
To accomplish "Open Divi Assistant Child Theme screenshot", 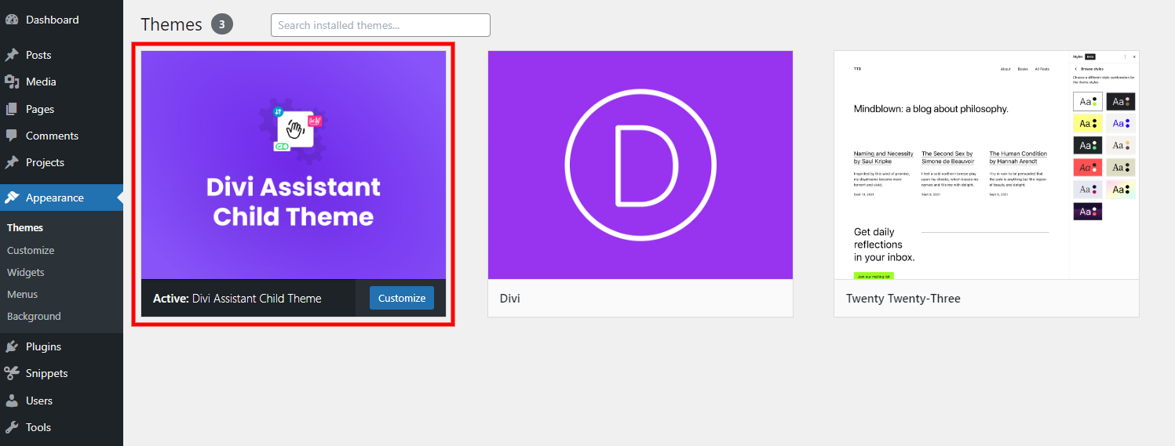I will tap(294, 165).
